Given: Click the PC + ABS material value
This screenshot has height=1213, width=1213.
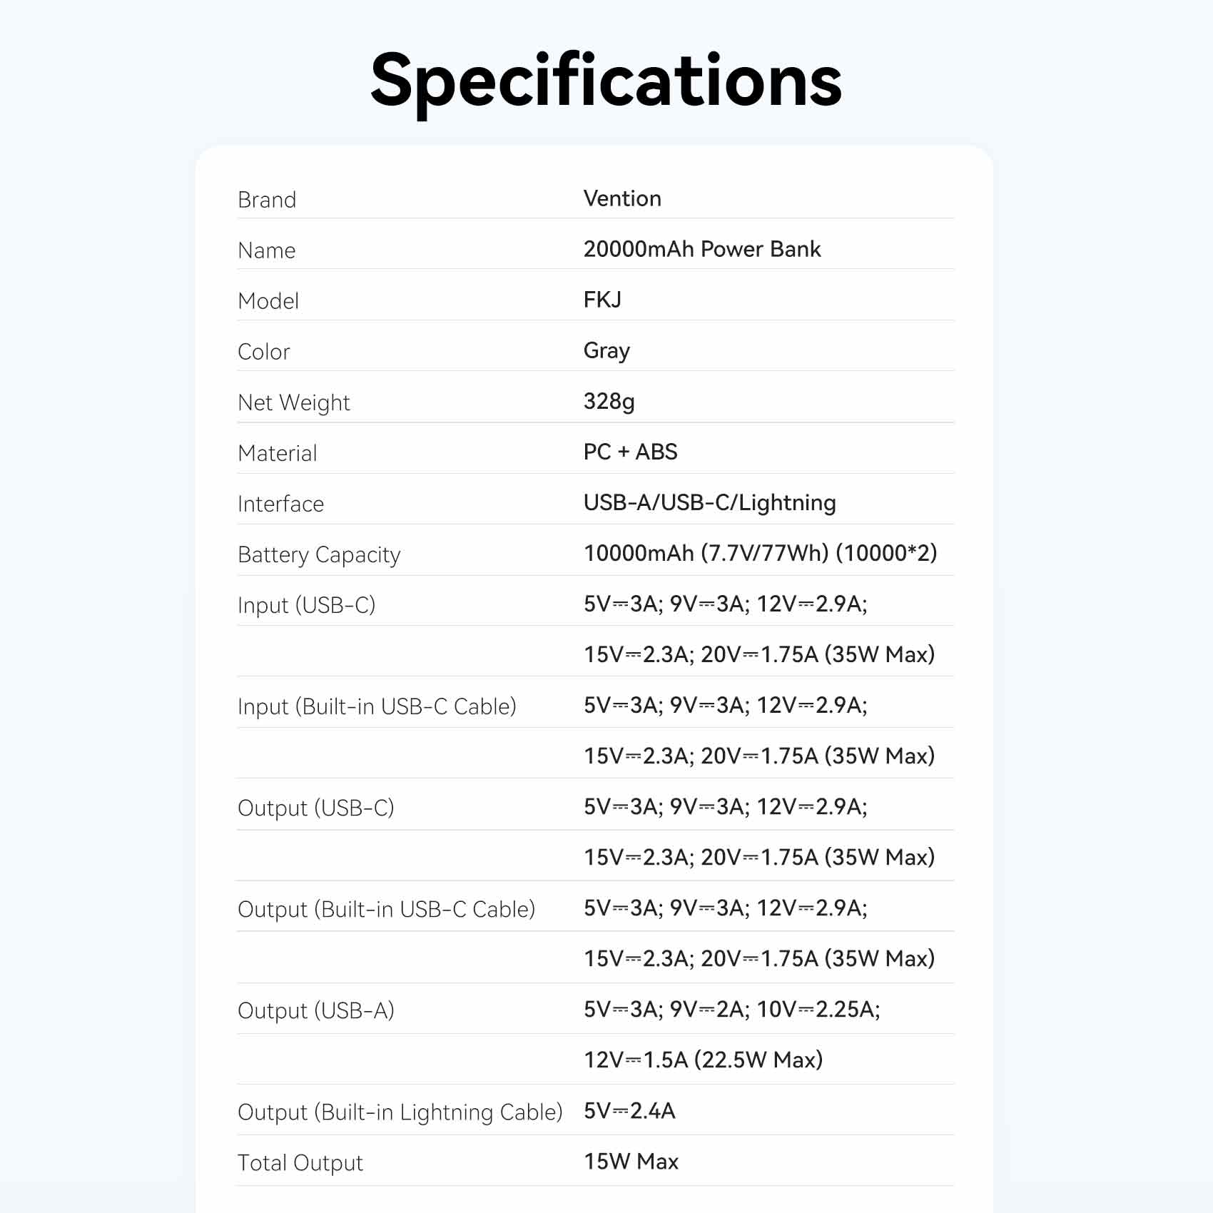Looking at the screenshot, I should (630, 452).
